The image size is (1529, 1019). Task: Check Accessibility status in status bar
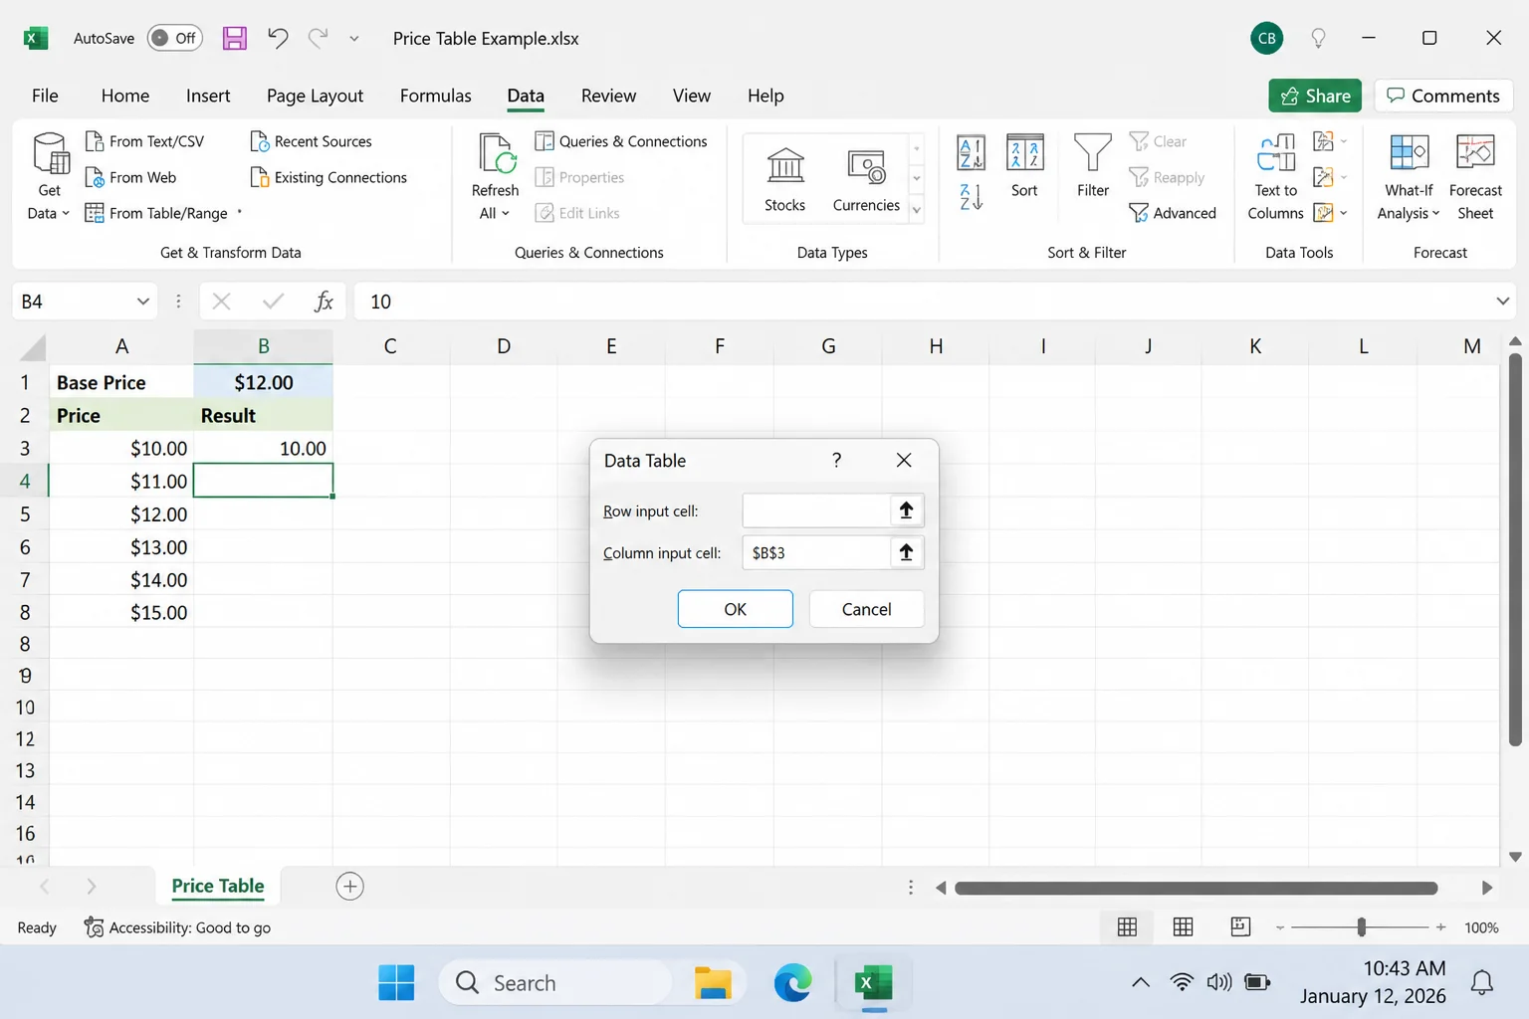(177, 927)
